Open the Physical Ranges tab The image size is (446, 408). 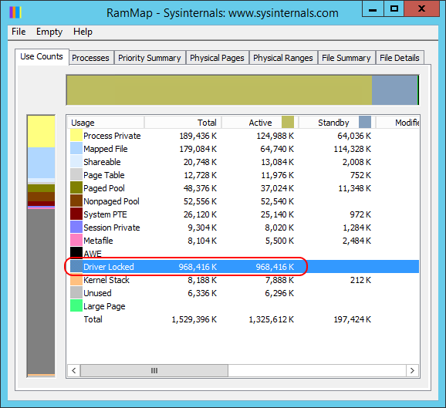pyautogui.click(x=283, y=58)
